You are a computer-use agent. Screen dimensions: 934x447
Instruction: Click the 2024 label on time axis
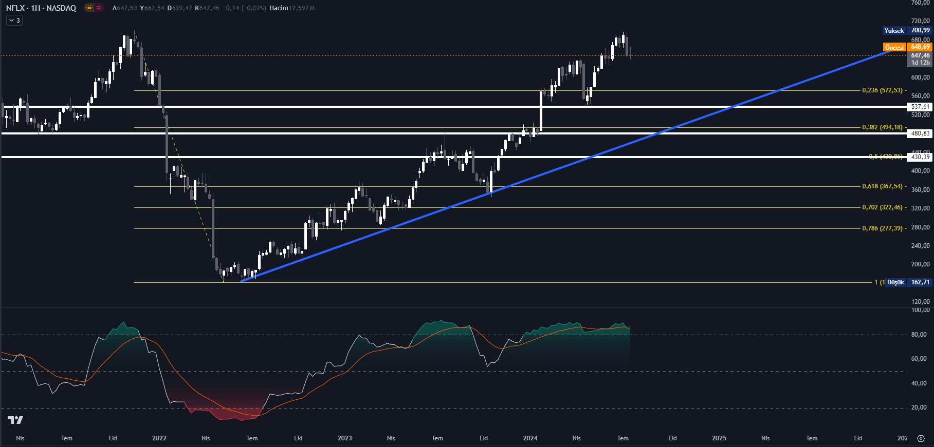point(530,438)
